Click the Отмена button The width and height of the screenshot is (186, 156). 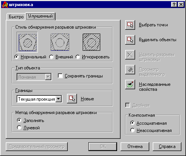click(x=135, y=146)
